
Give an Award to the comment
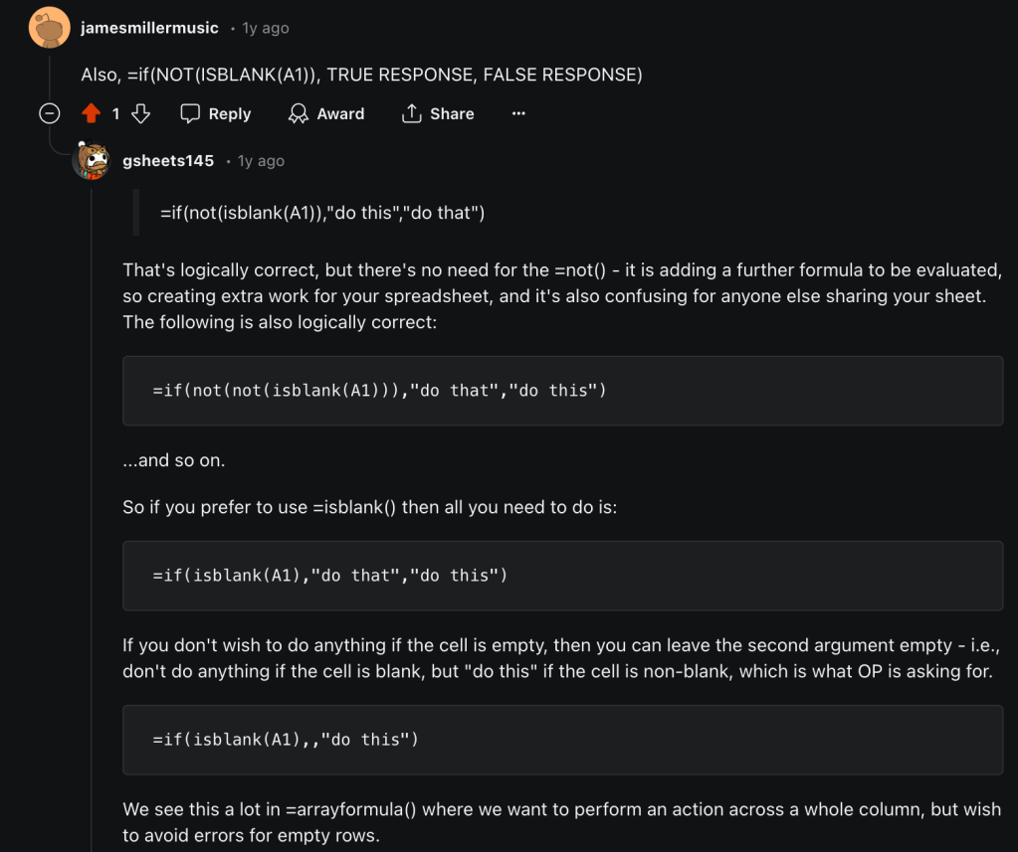326,114
